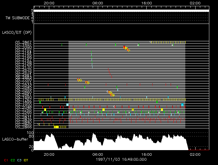This screenshot has height=165, width=218.
Task: Click the C3 legend label
Action: (20, 160)
